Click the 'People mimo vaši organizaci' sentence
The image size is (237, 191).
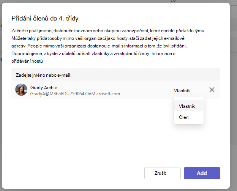[107, 46]
